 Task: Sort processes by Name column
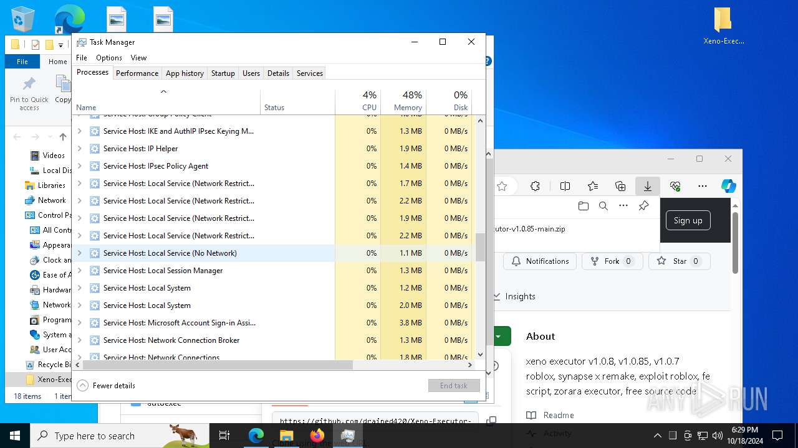tap(166, 101)
